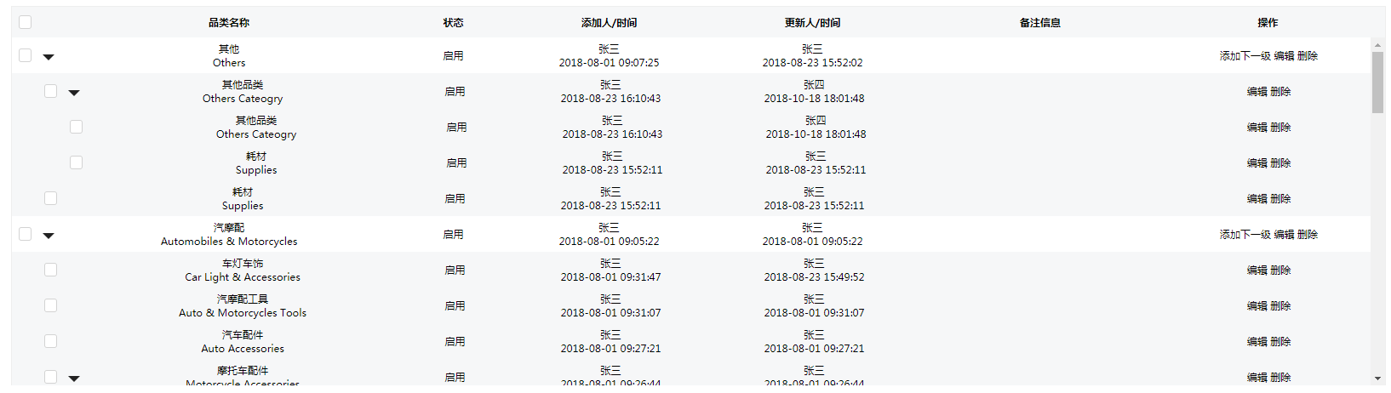Screen dimensions: 1391x393
Task: Click the scrollbar up arrow
Action: coord(1377,44)
